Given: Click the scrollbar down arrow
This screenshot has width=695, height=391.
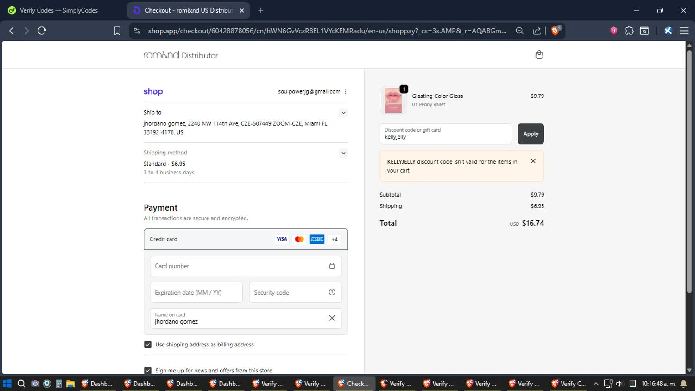Looking at the screenshot, I should click(x=689, y=370).
